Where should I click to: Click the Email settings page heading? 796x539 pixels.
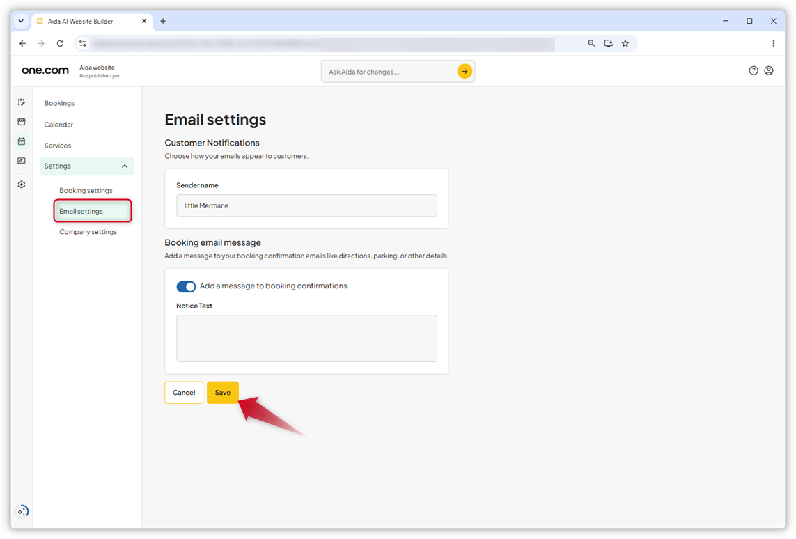[x=215, y=120]
